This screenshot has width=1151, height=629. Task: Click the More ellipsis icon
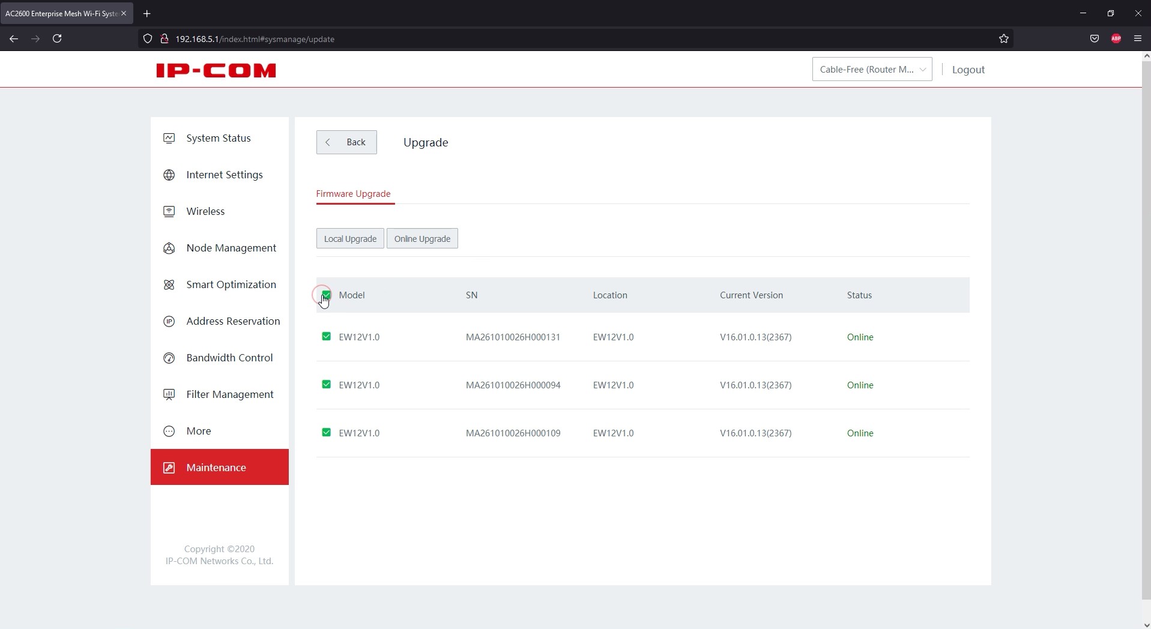click(x=169, y=431)
